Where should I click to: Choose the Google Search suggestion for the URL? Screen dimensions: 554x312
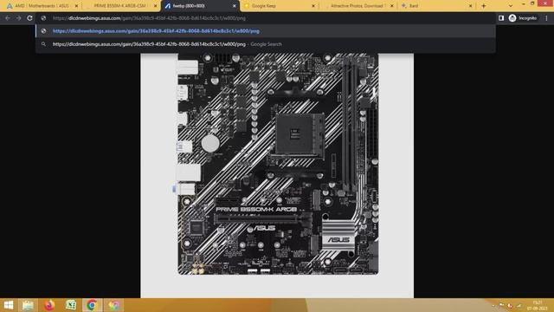[x=265, y=44]
